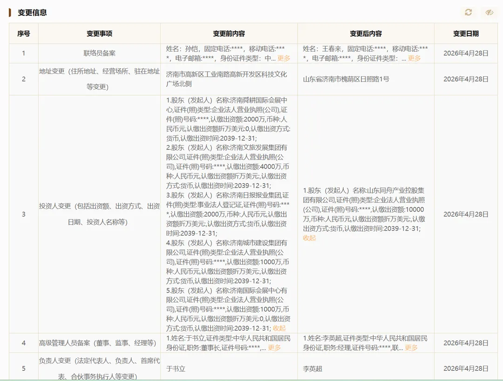Collapse 山东同舟产业控股 entry via 收起

tap(309, 238)
